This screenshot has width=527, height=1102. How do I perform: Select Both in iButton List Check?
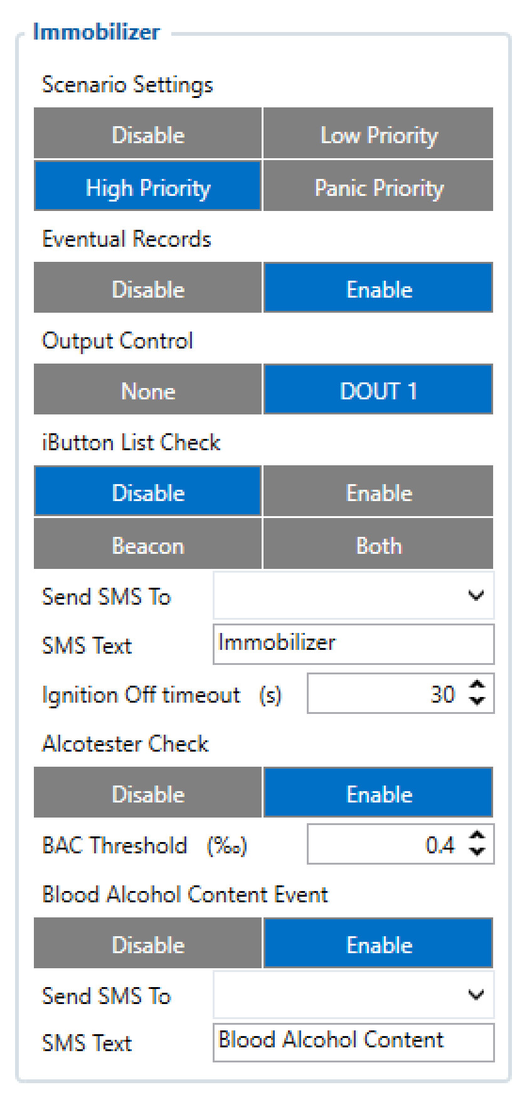378,544
